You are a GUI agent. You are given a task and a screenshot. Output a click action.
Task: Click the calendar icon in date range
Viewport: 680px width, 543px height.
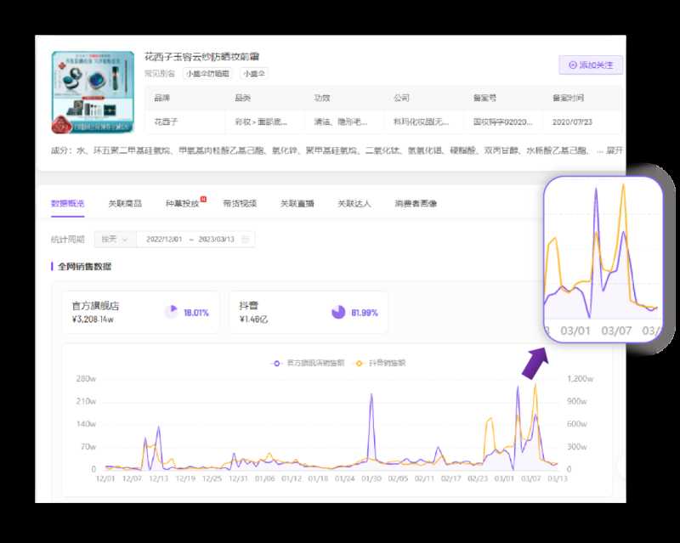pyautogui.click(x=245, y=240)
